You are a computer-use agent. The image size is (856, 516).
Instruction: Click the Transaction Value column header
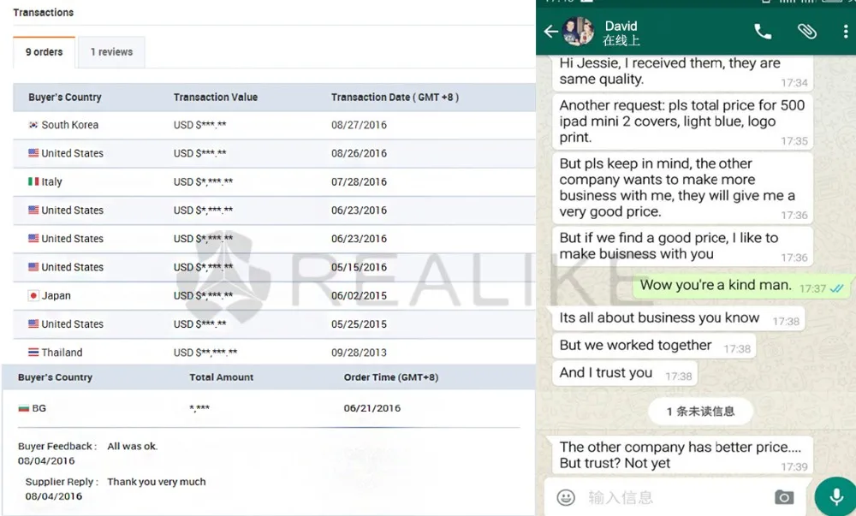(x=215, y=98)
